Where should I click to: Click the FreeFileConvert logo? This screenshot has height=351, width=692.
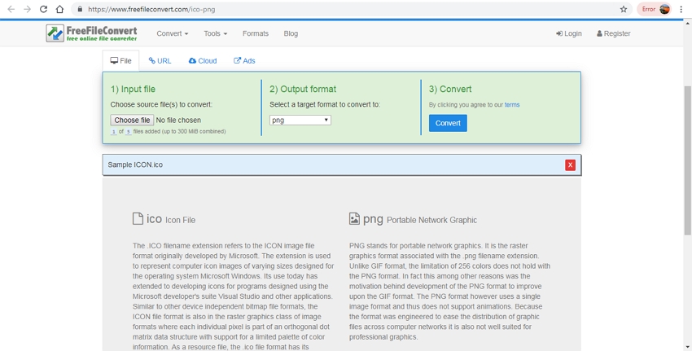tap(91, 33)
